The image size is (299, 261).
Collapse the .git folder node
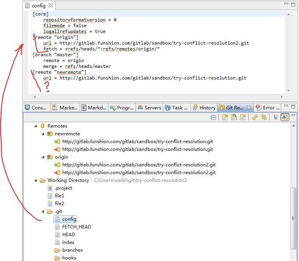pos(43,211)
